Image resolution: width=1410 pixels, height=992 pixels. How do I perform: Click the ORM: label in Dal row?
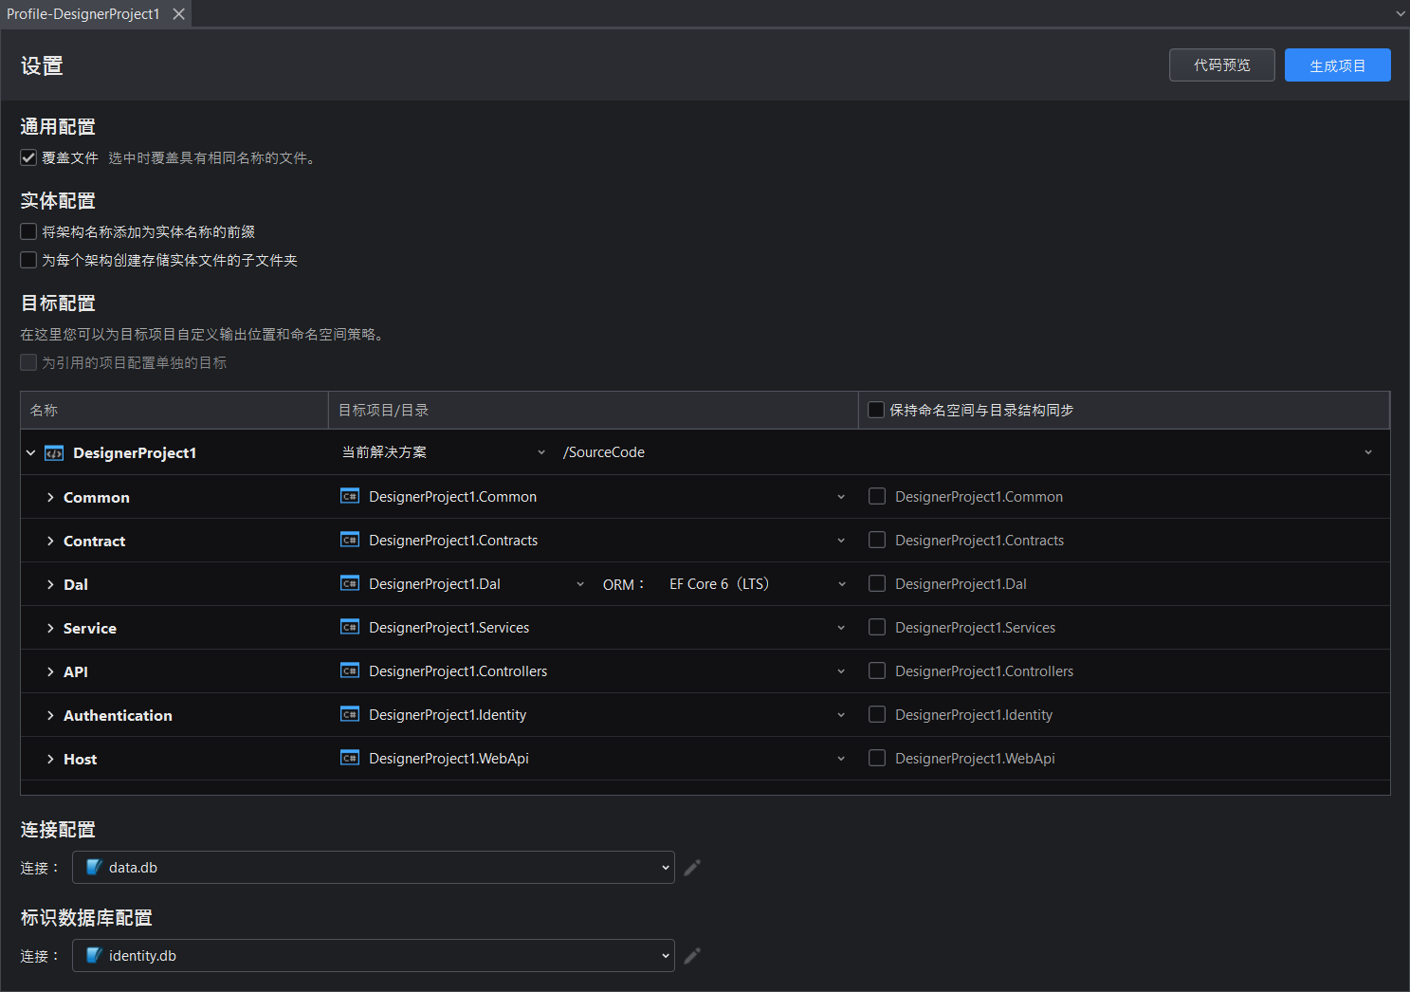[x=624, y=584]
